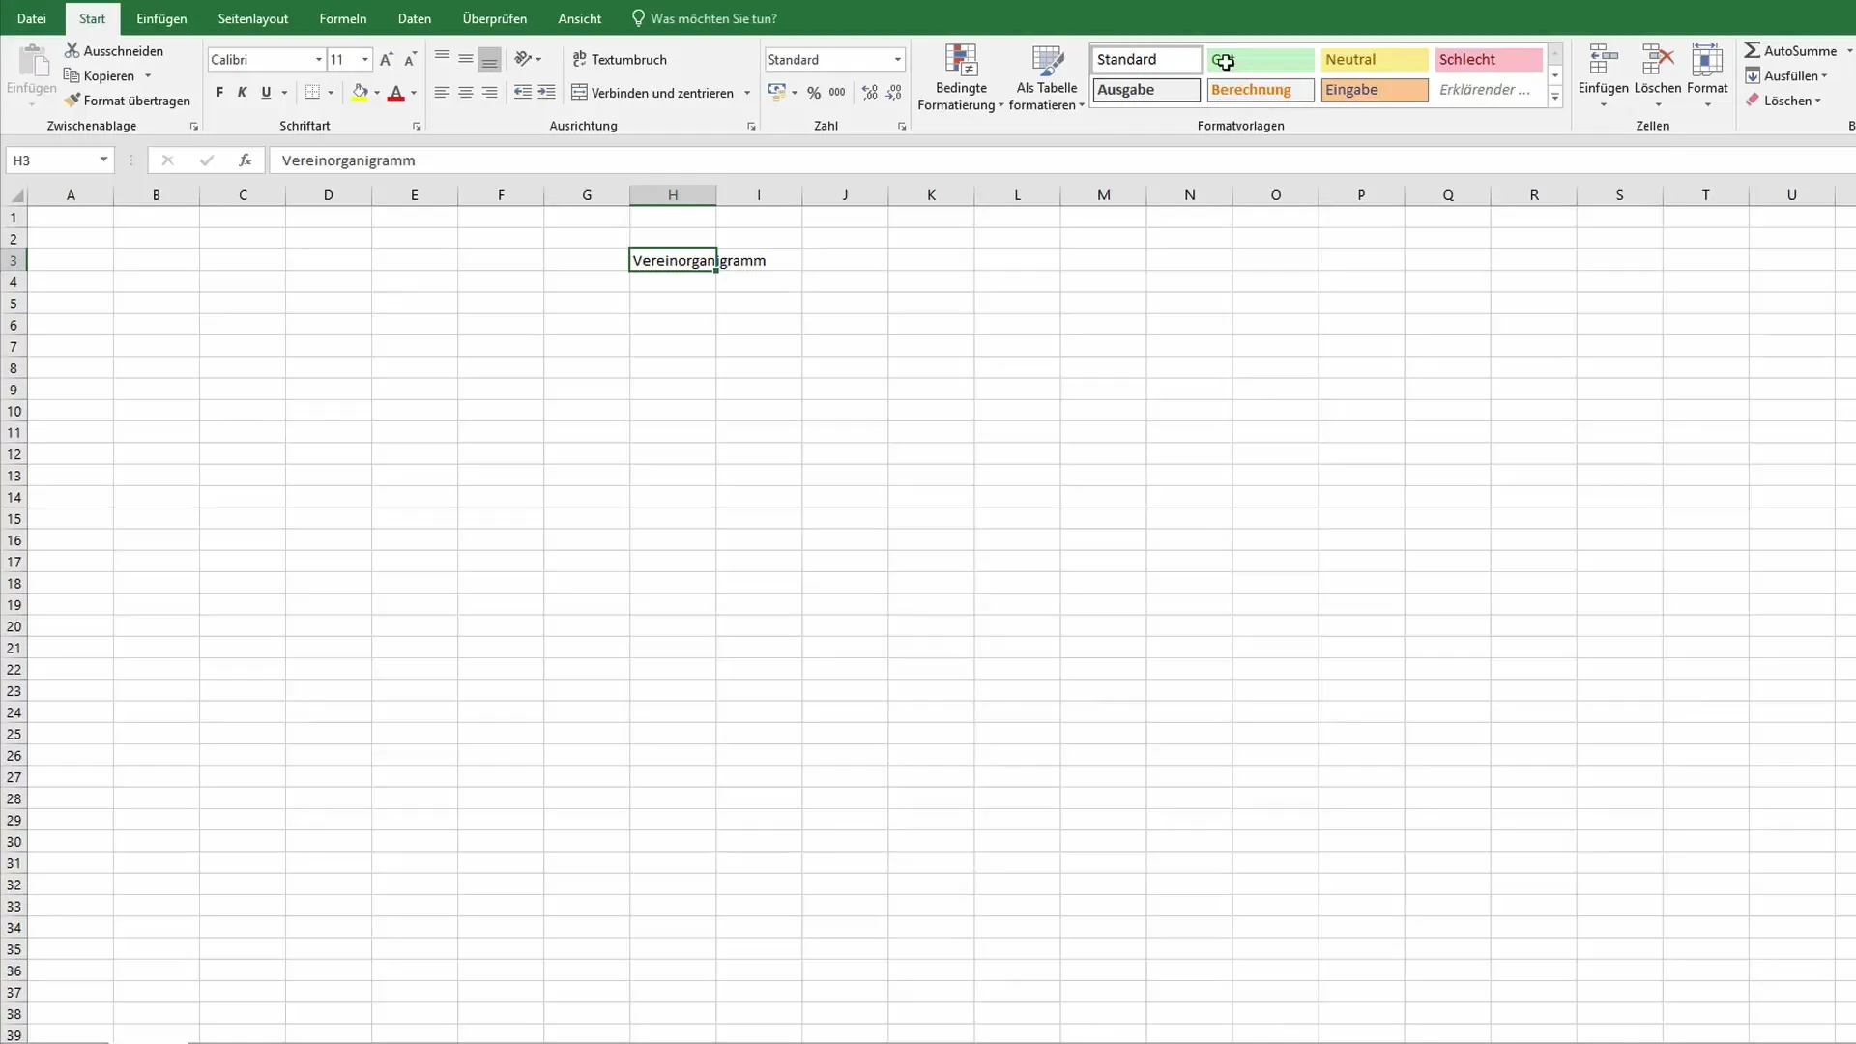Click the text orientation icon
This screenshot has height=1044, width=1856.
523,59
